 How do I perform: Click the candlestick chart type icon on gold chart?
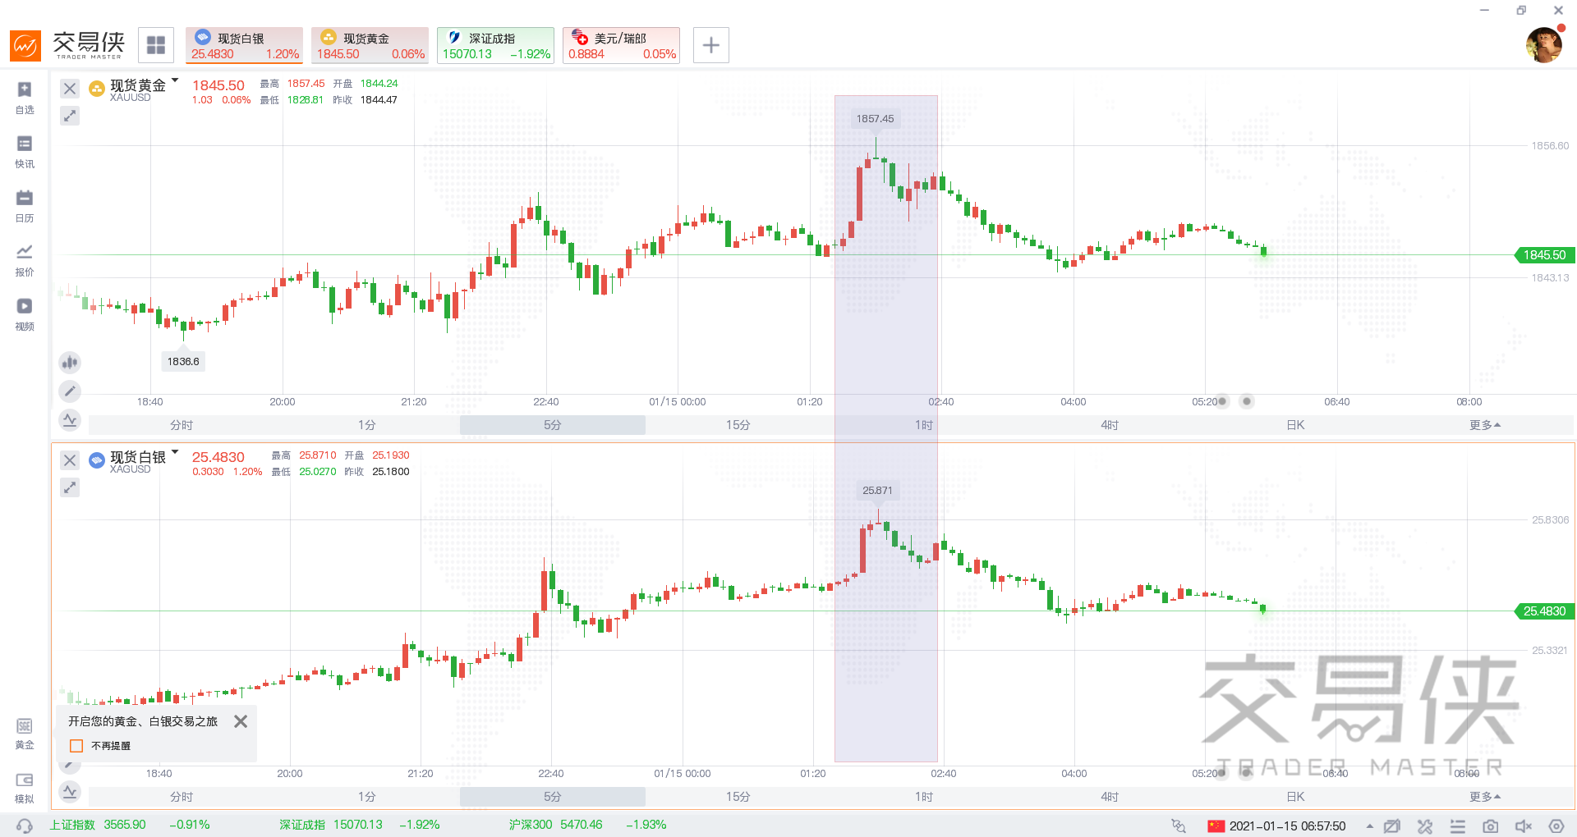click(x=70, y=362)
